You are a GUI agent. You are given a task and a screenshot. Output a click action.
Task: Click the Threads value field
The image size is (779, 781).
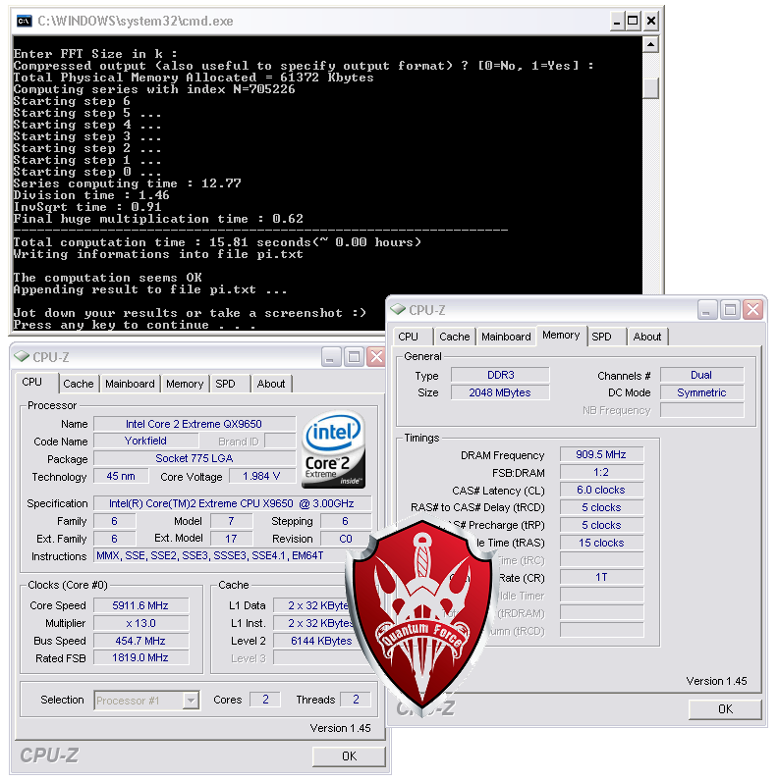tap(355, 700)
